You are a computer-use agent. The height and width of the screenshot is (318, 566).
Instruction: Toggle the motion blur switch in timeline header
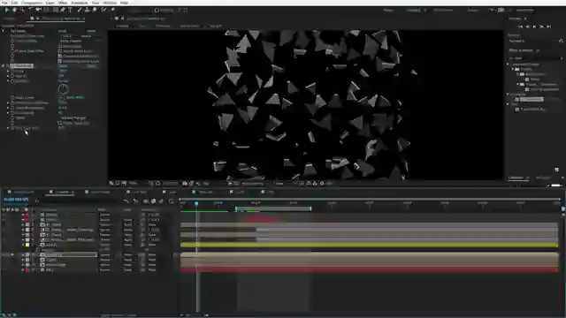(x=161, y=201)
